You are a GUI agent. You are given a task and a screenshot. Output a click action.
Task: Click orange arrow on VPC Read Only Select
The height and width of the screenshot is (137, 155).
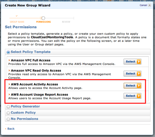(x=139, y=74)
